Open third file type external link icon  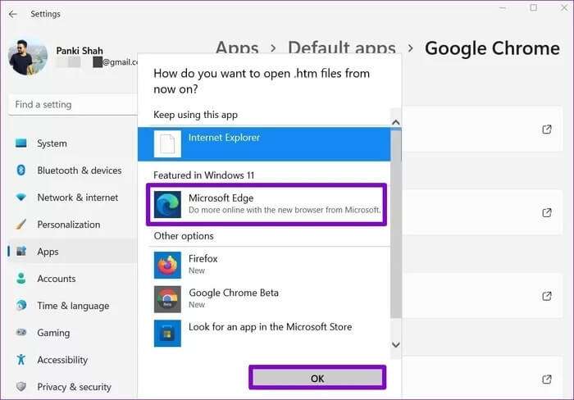click(x=547, y=296)
